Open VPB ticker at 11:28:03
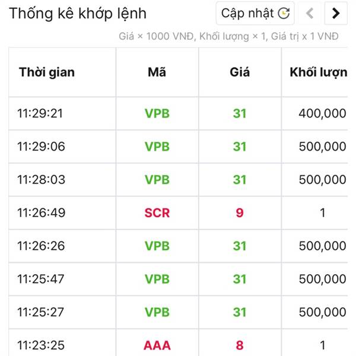 (157, 180)
